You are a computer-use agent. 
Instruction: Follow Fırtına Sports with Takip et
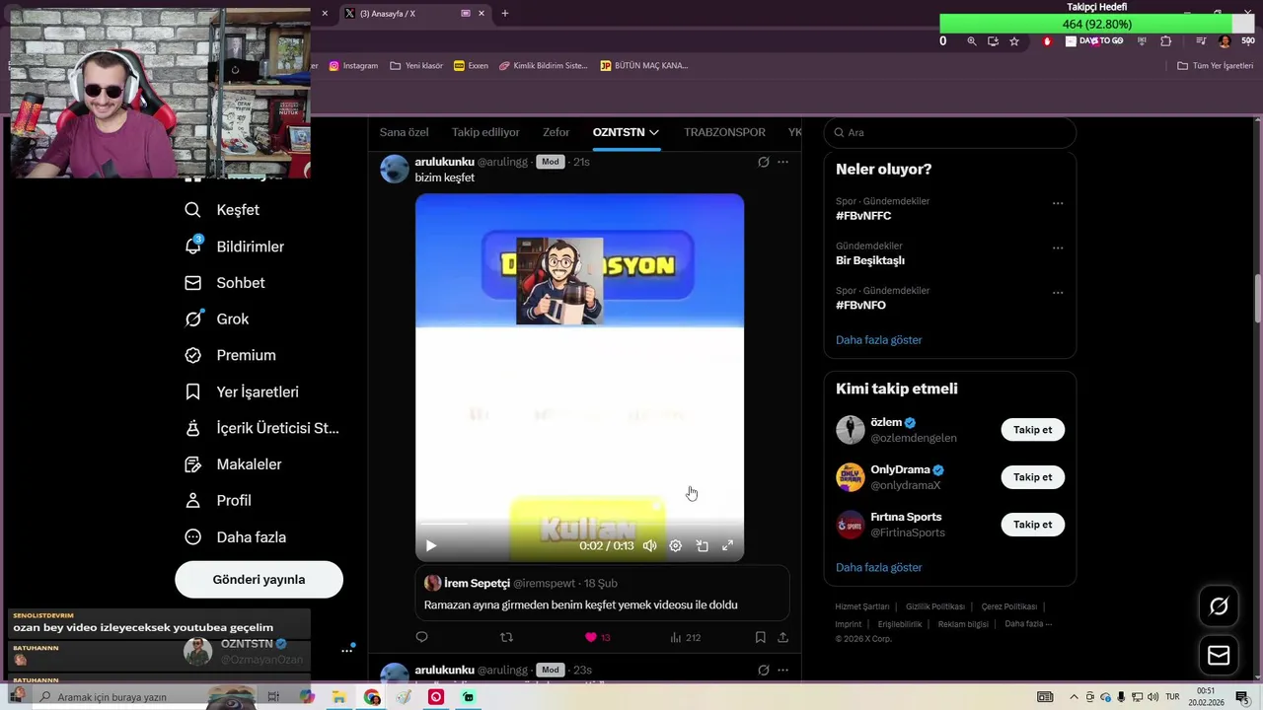click(x=1032, y=525)
